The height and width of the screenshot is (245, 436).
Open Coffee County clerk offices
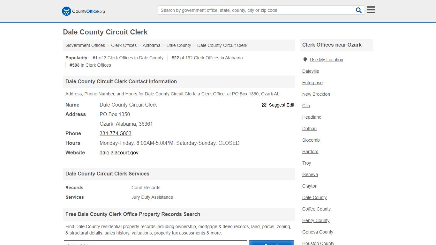pyautogui.click(x=316, y=209)
